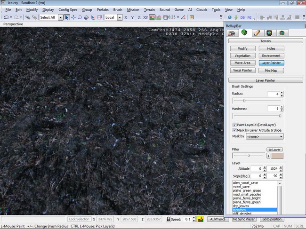Activate the Move tool
Screen dimensions: 306x229
point(73,17)
